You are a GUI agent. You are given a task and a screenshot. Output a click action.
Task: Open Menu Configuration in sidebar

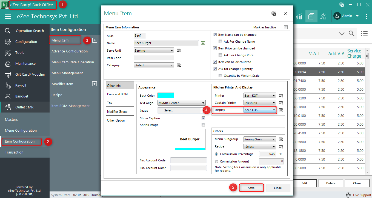click(21, 131)
